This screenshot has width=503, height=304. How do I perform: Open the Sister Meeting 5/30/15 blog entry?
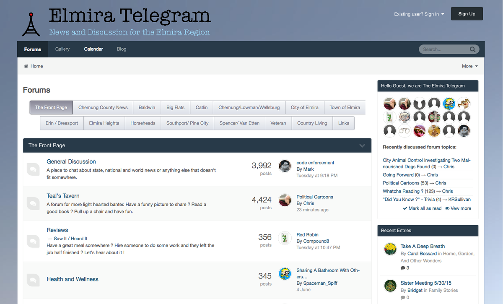click(425, 283)
